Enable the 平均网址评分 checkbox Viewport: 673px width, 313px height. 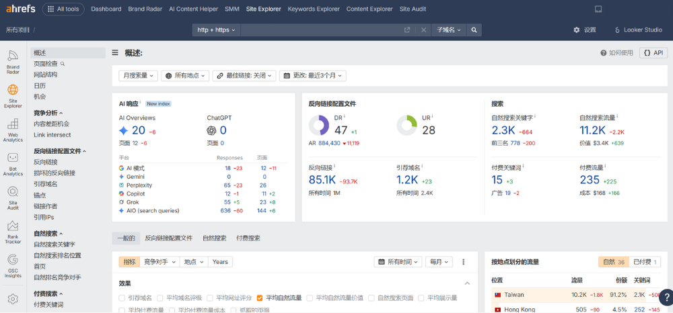209,298
